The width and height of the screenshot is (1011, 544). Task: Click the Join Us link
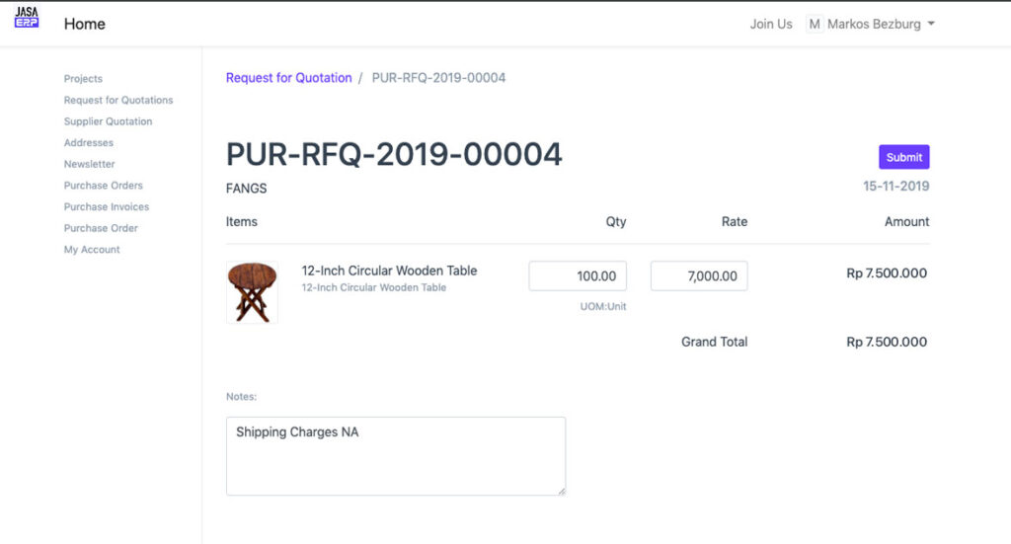[770, 24]
